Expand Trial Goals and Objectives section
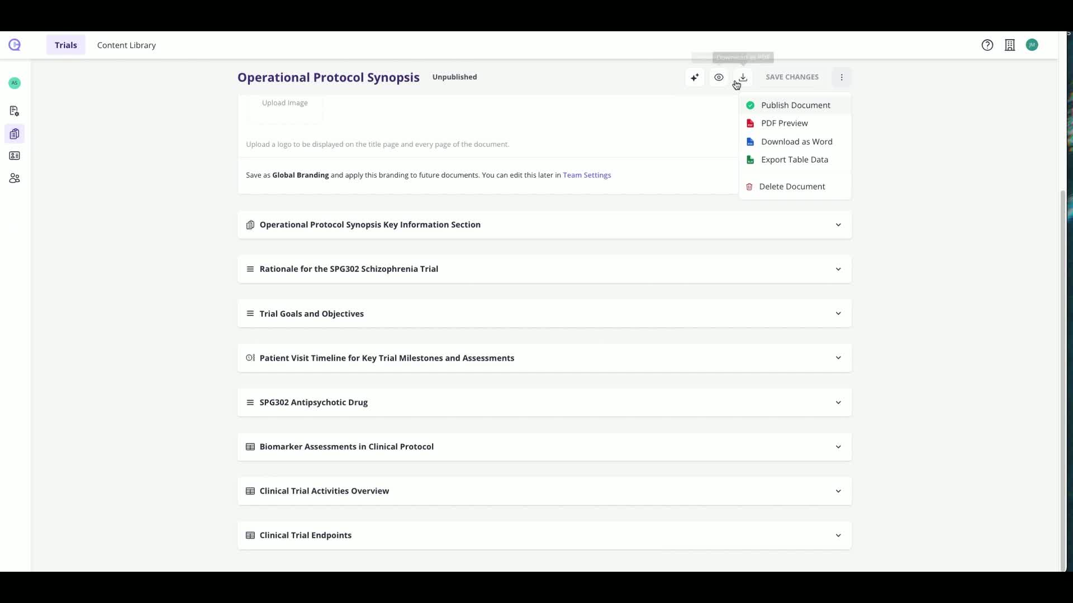Screen dimensions: 1073x603 point(838,314)
